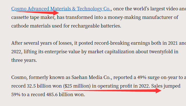Click the red arrow under the company link
This screenshot has width=186, height=106.
coord(38,12)
